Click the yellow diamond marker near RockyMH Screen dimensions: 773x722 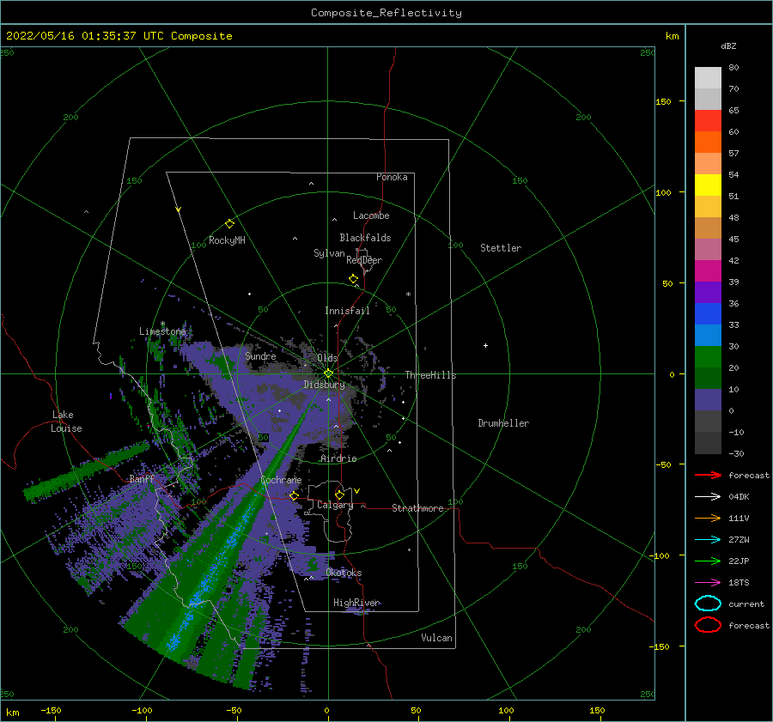click(229, 224)
